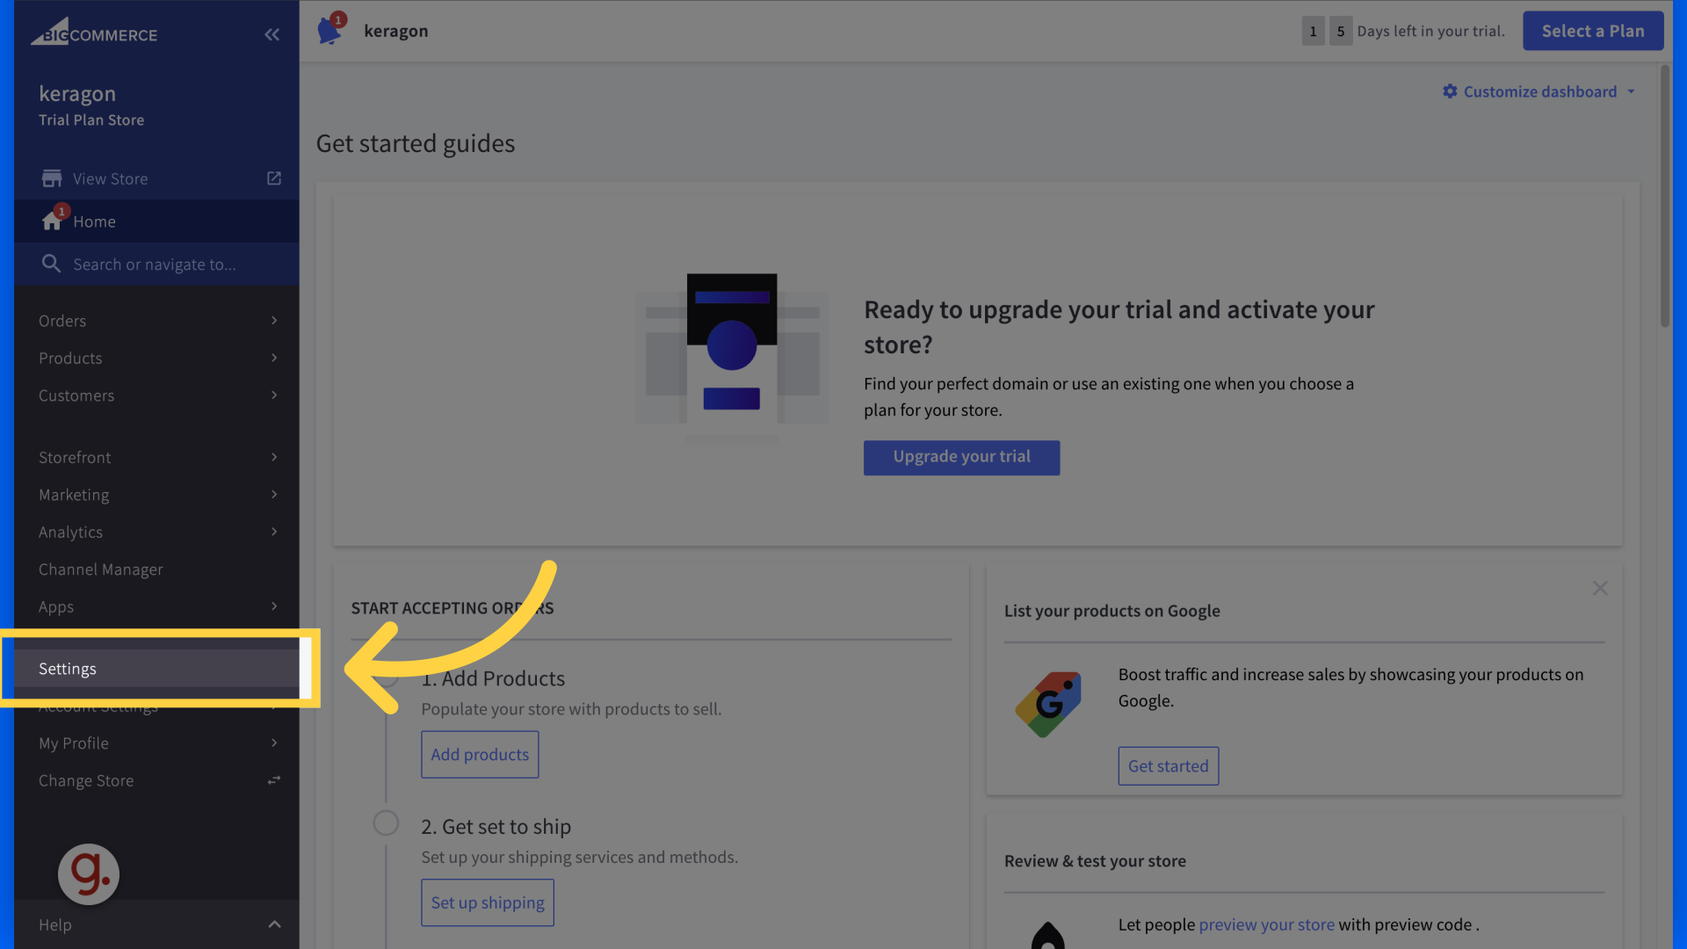Expand the Apps menu chevron

click(274, 606)
